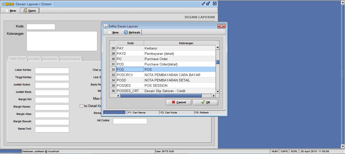Click the maximize arrow icon of the internal window
Image resolution: width=345 pixels, height=154 pixels.
[208, 4]
